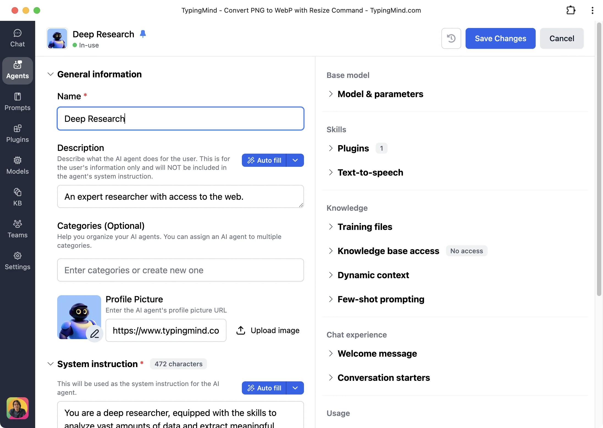Click Upload image for the profile picture

[268, 330]
